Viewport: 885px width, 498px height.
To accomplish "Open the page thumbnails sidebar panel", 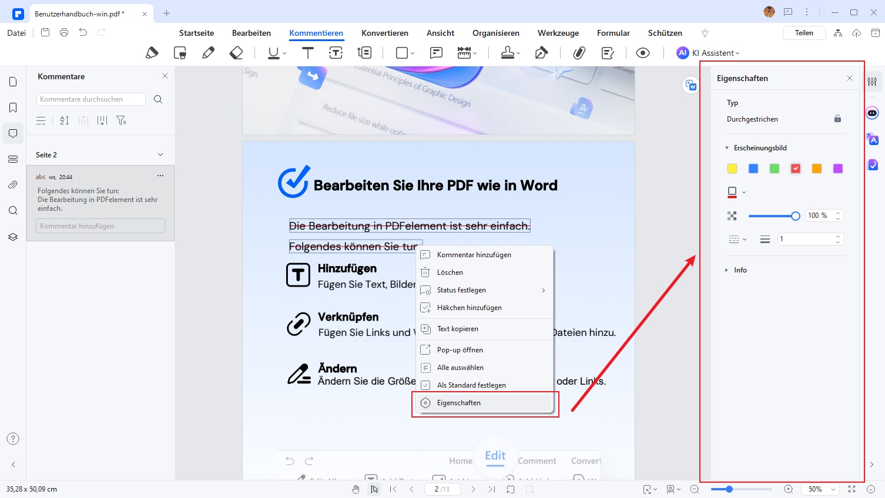I will 13,82.
